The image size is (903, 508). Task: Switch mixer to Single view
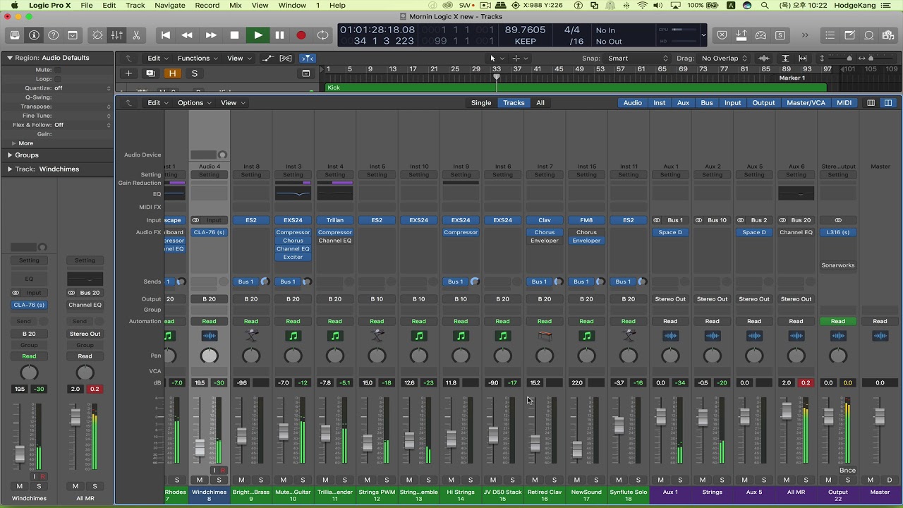[x=481, y=103]
